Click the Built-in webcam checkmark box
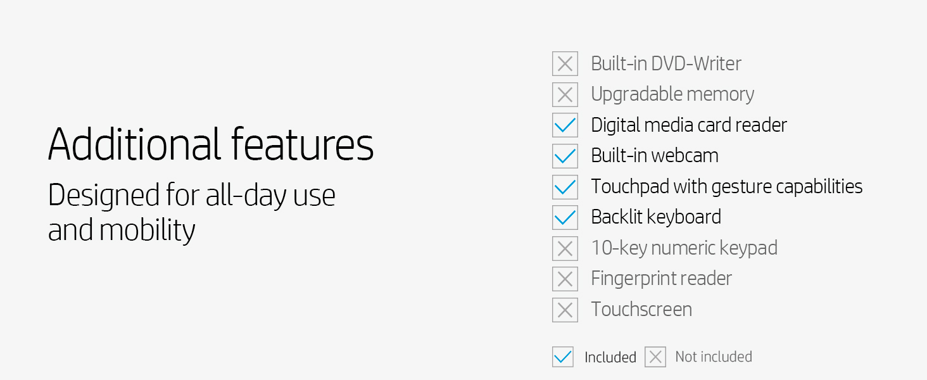 565,156
